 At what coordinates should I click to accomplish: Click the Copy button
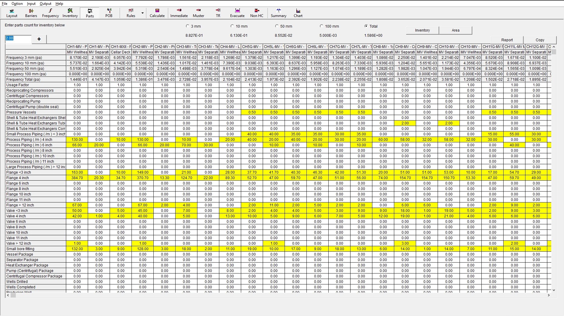(x=540, y=40)
